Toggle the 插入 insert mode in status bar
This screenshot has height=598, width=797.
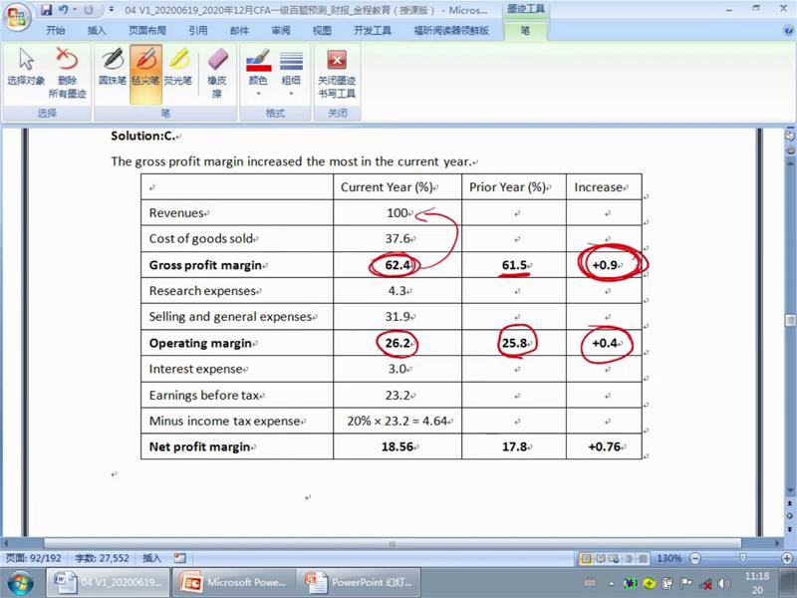(x=152, y=558)
